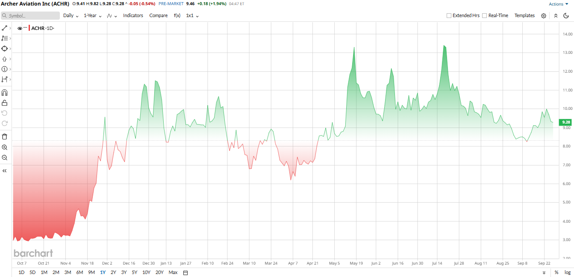574x277 pixels.
Task: Set range to 1M
Action: click(x=44, y=272)
